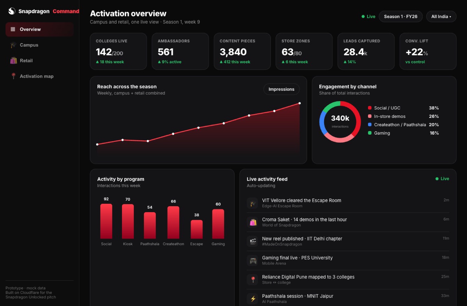
Task: Click the 'Reach across the season' heading
Action: click(x=127, y=87)
